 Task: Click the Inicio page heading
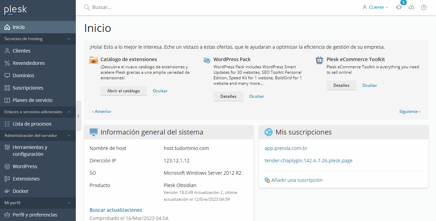(98, 28)
